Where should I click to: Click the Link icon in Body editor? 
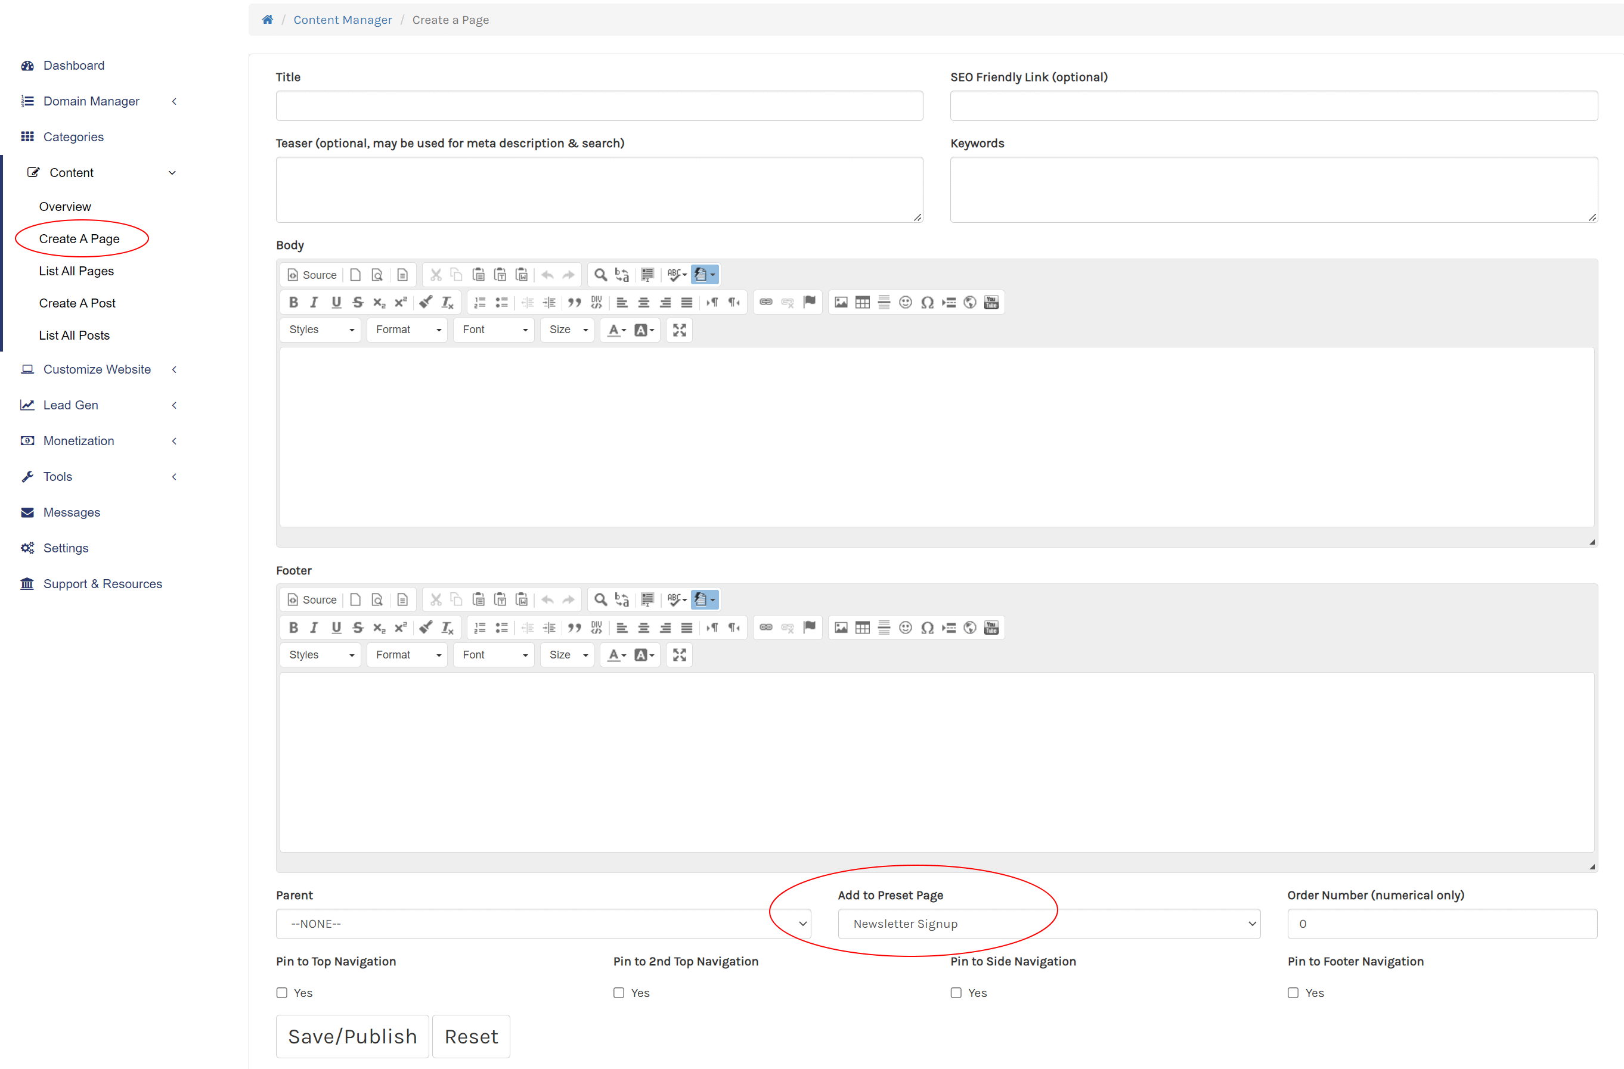pyautogui.click(x=765, y=302)
